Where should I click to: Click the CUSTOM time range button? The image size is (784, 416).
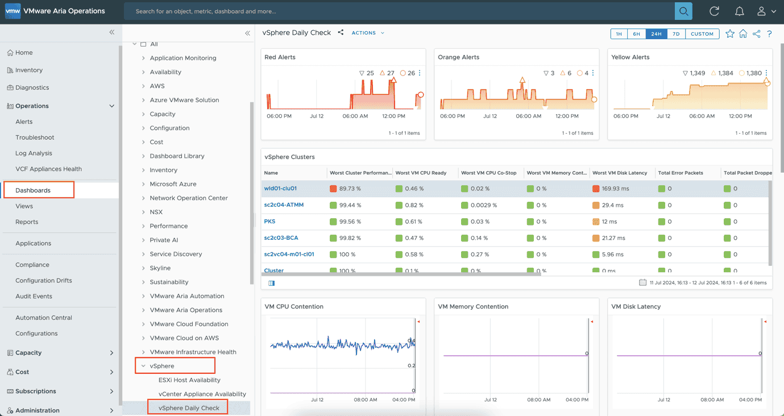click(x=702, y=34)
